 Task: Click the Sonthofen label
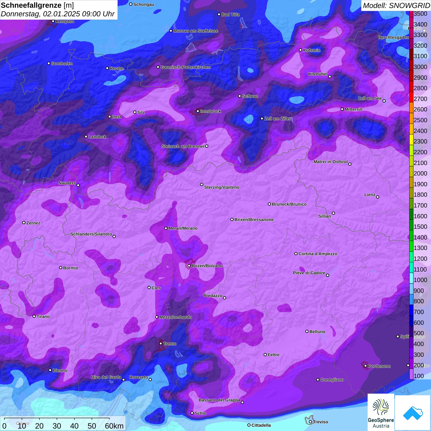point(62,63)
